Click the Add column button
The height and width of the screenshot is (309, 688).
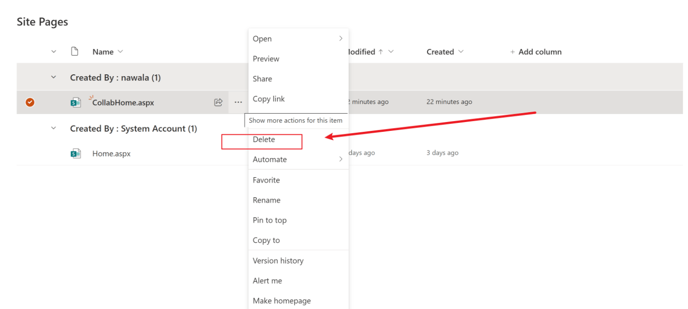[536, 52]
